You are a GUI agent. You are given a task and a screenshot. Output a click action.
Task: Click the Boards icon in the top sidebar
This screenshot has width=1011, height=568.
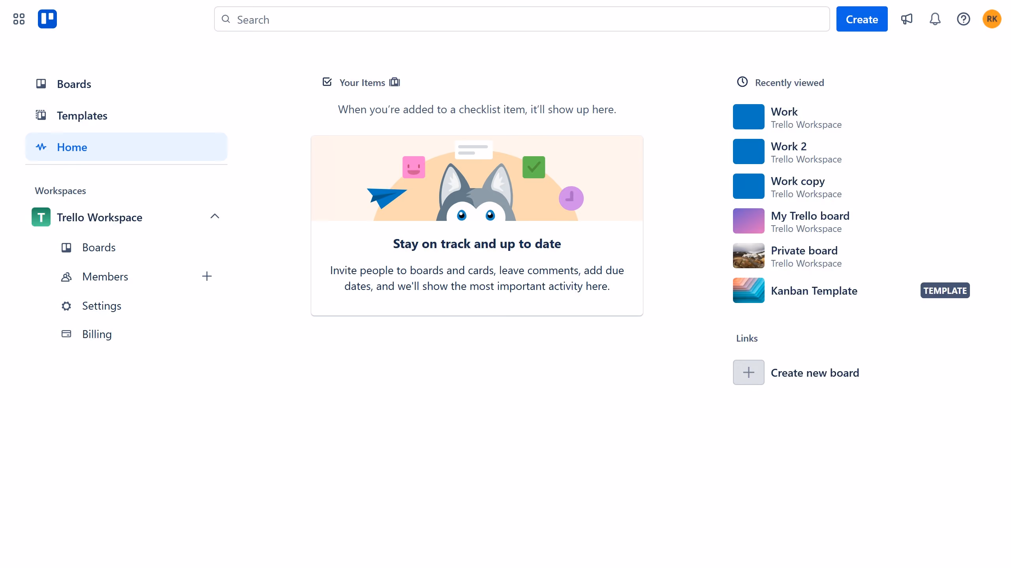41,84
